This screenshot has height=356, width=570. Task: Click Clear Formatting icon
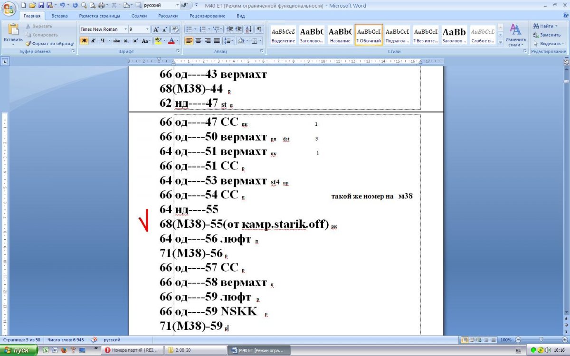point(175,29)
